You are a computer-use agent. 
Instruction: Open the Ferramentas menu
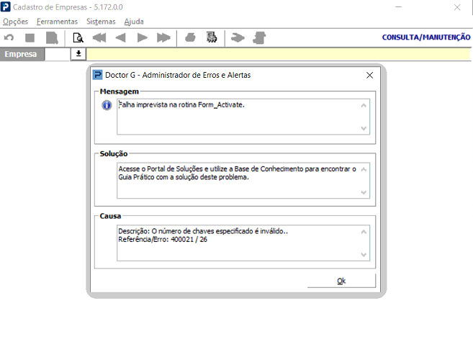(x=57, y=22)
